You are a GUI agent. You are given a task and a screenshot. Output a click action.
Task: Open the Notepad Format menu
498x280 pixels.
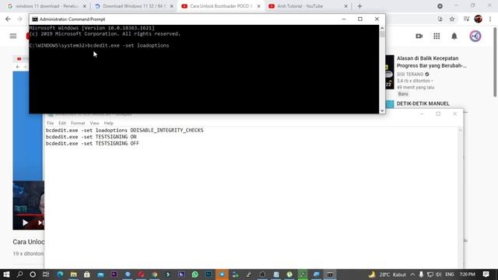click(78, 123)
